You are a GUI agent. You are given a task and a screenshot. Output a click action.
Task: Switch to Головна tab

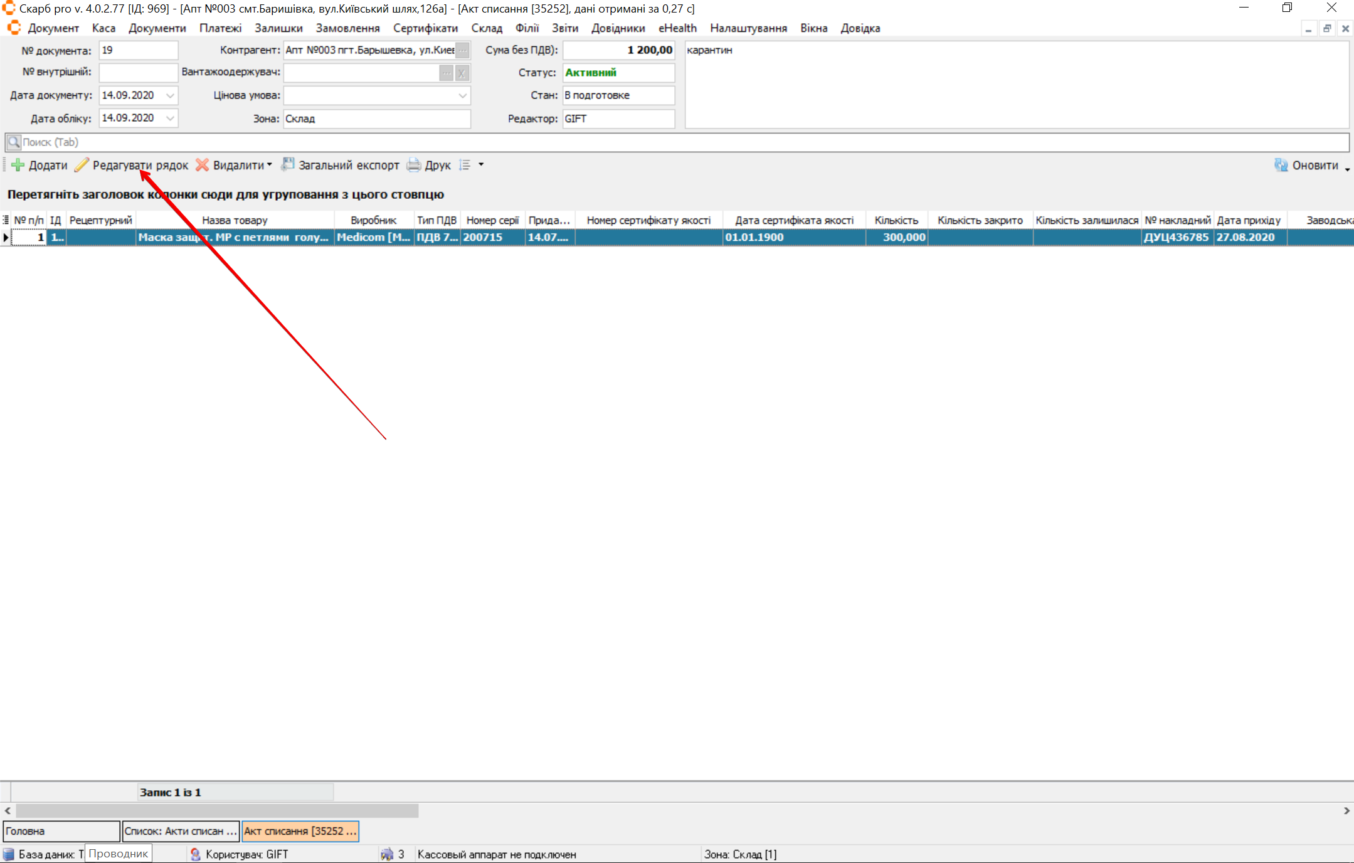tap(61, 831)
